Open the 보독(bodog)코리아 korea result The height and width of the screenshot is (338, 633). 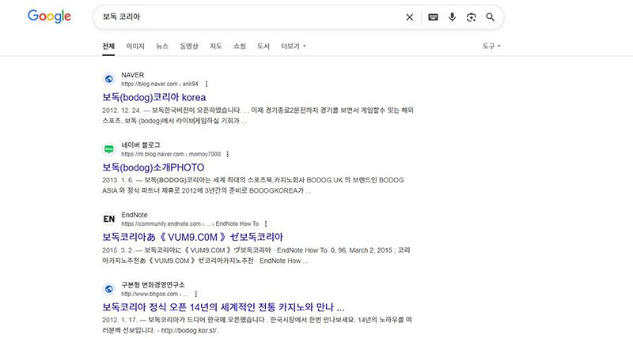tap(154, 97)
